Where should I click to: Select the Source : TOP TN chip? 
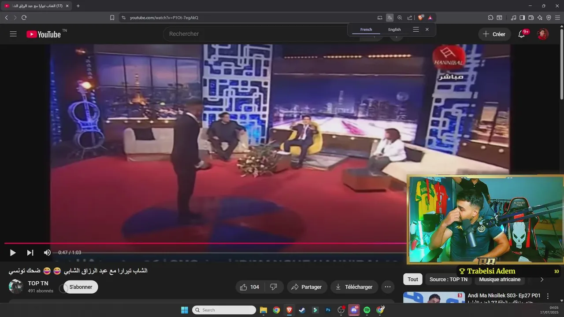[x=448, y=280]
